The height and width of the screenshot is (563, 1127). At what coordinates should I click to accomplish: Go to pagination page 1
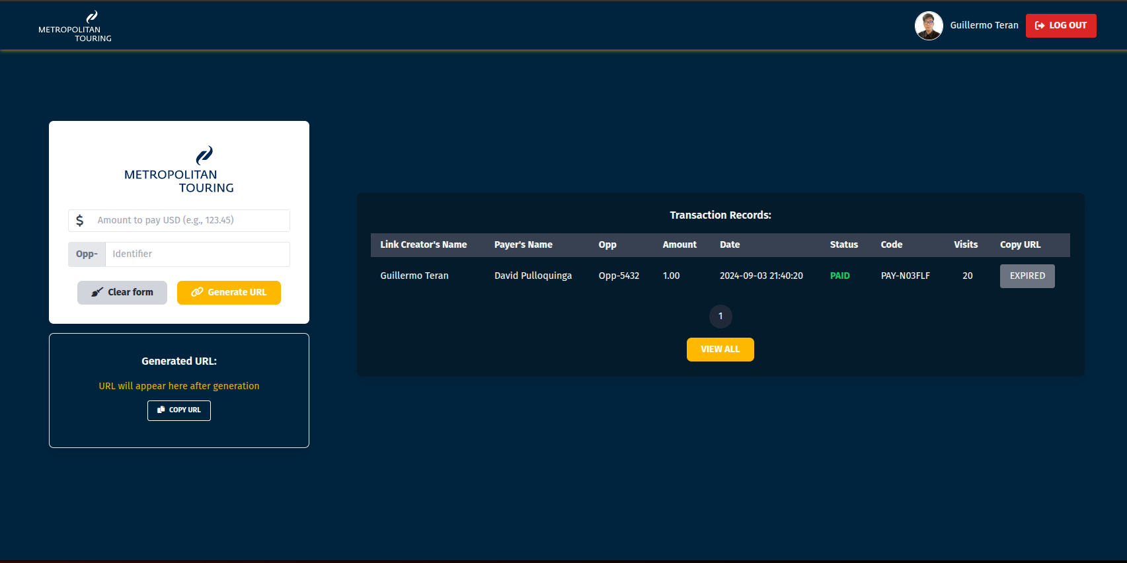point(720,317)
